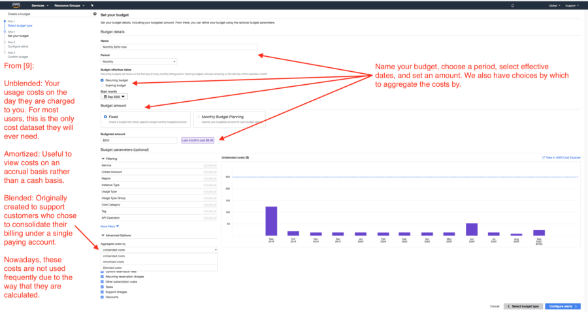Open Include all for Usage Type Group
Image resolution: width=588 pixels, height=312 pixels.
point(210,198)
